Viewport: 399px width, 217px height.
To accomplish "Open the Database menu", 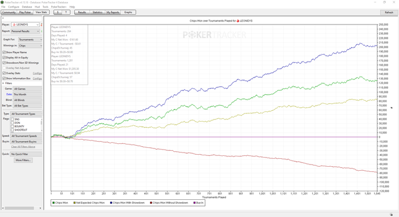I will pyautogui.click(x=27, y=7).
